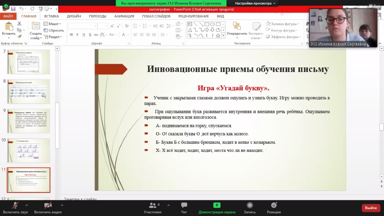Click the Сбросить reset button

click(x=54, y=30)
